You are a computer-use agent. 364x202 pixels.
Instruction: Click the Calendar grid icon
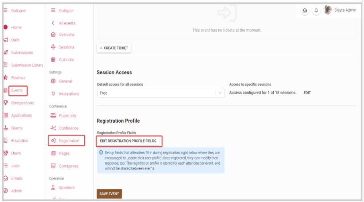(53, 60)
